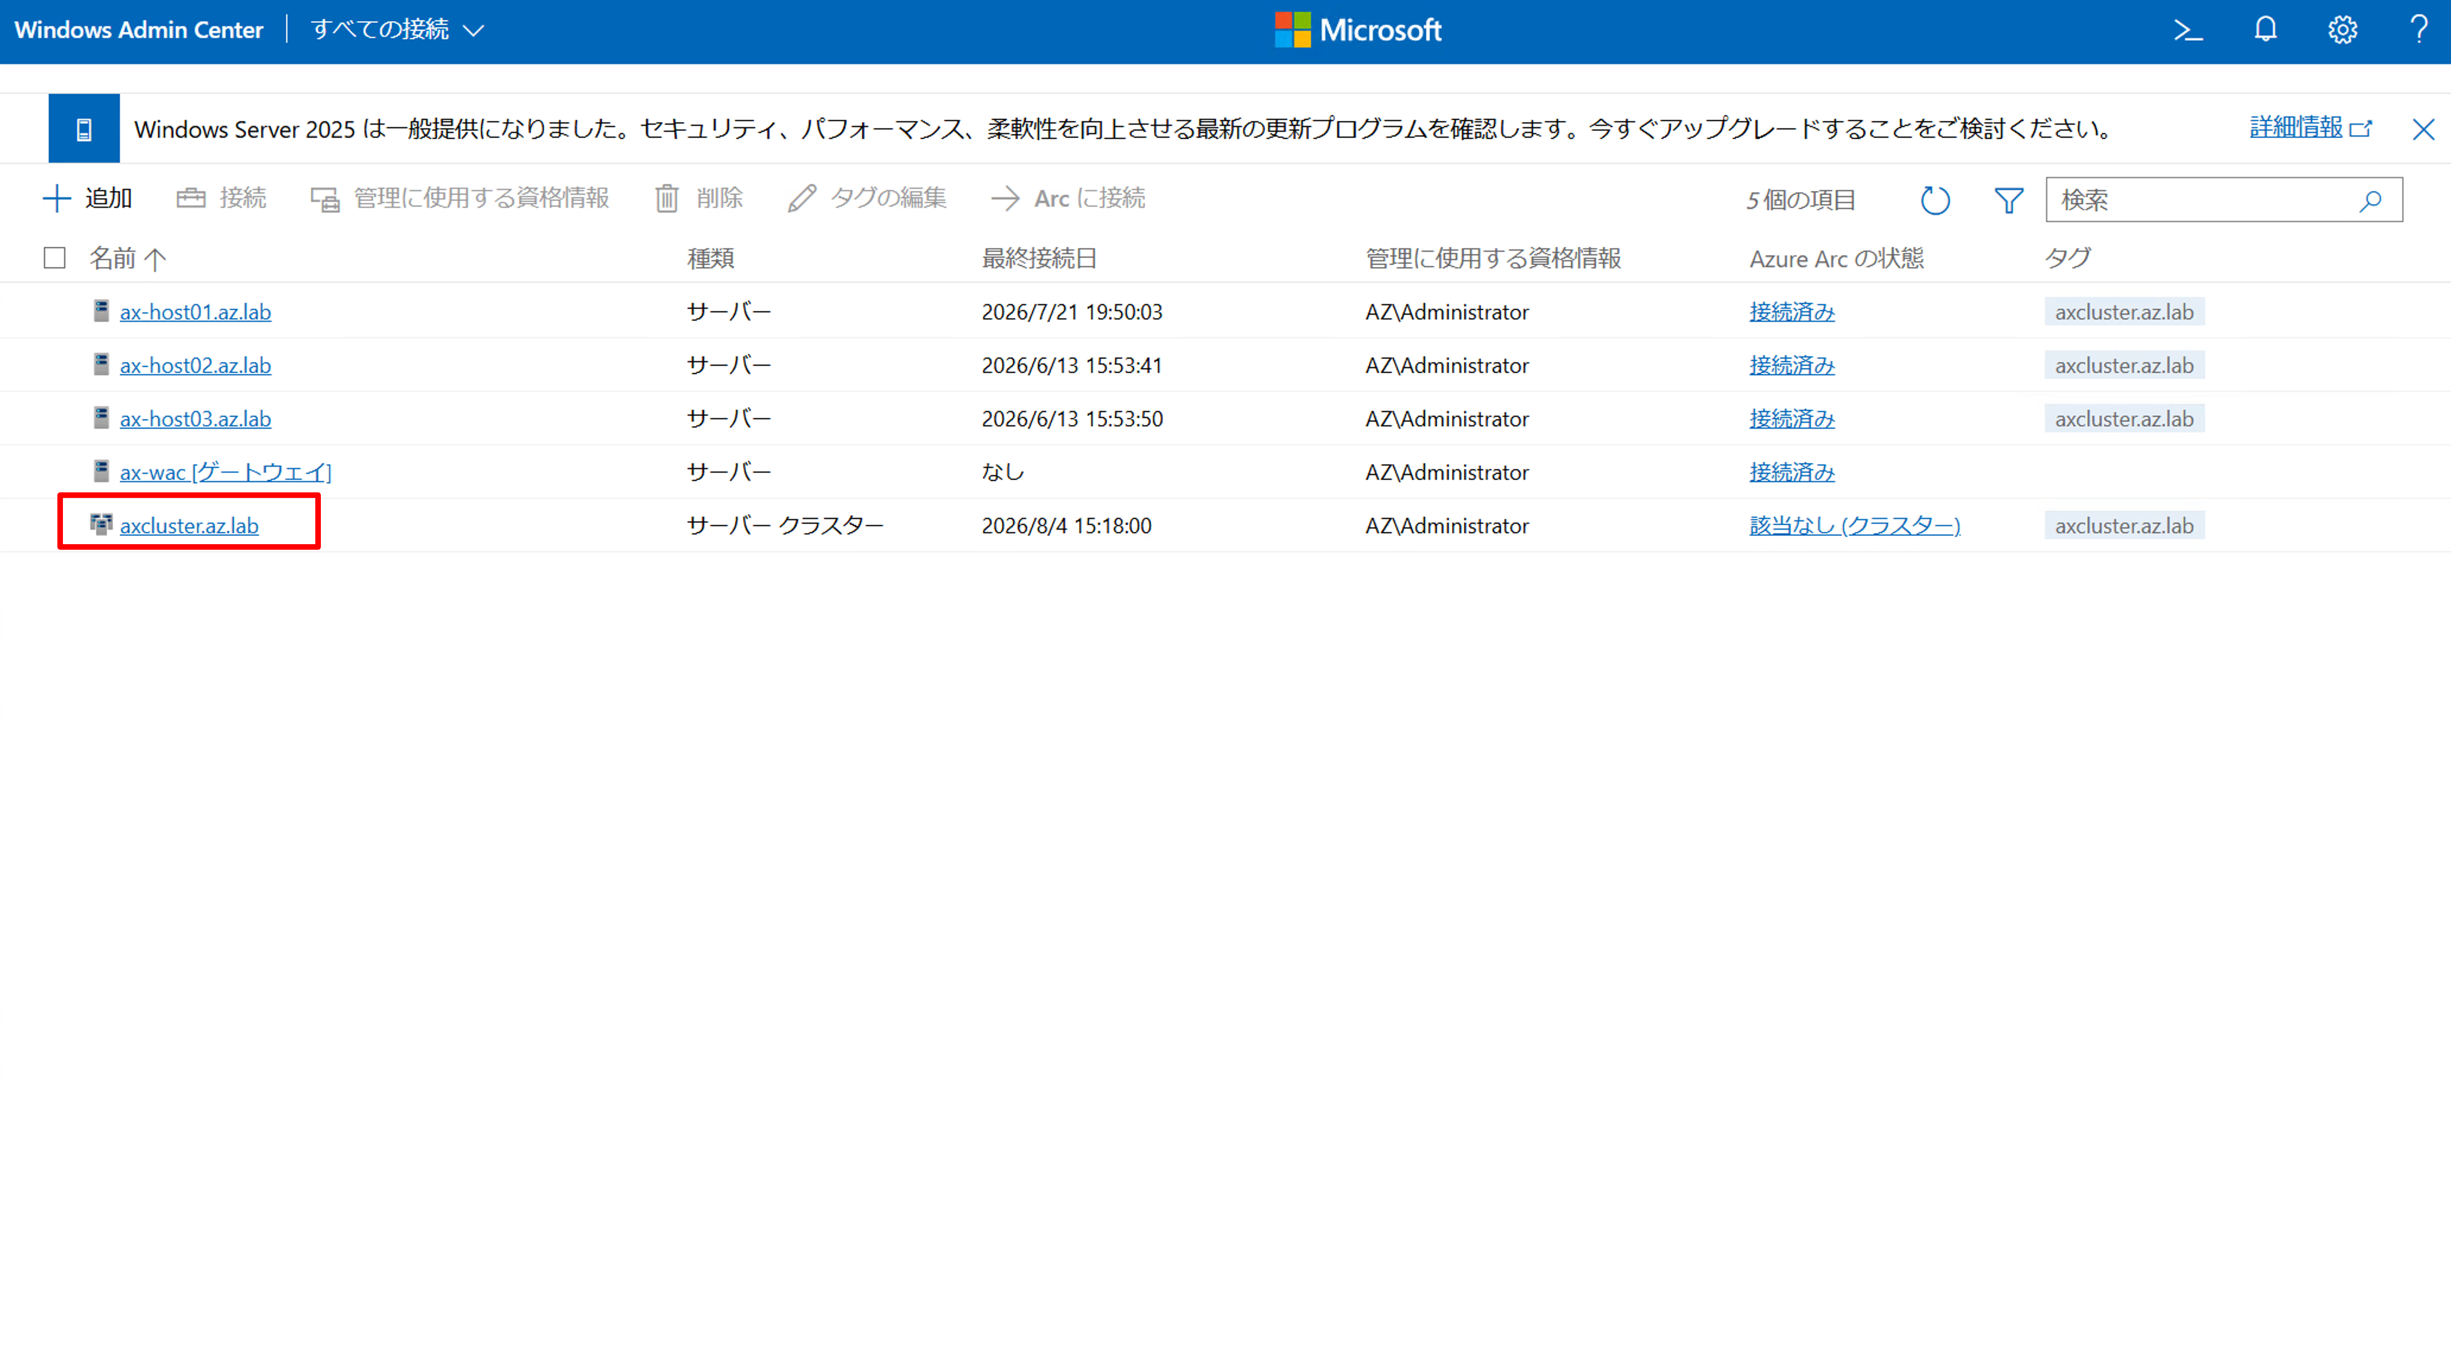The image size is (2451, 1354).
Task: Click the タグの編集 pencil button
Action: click(867, 198)
